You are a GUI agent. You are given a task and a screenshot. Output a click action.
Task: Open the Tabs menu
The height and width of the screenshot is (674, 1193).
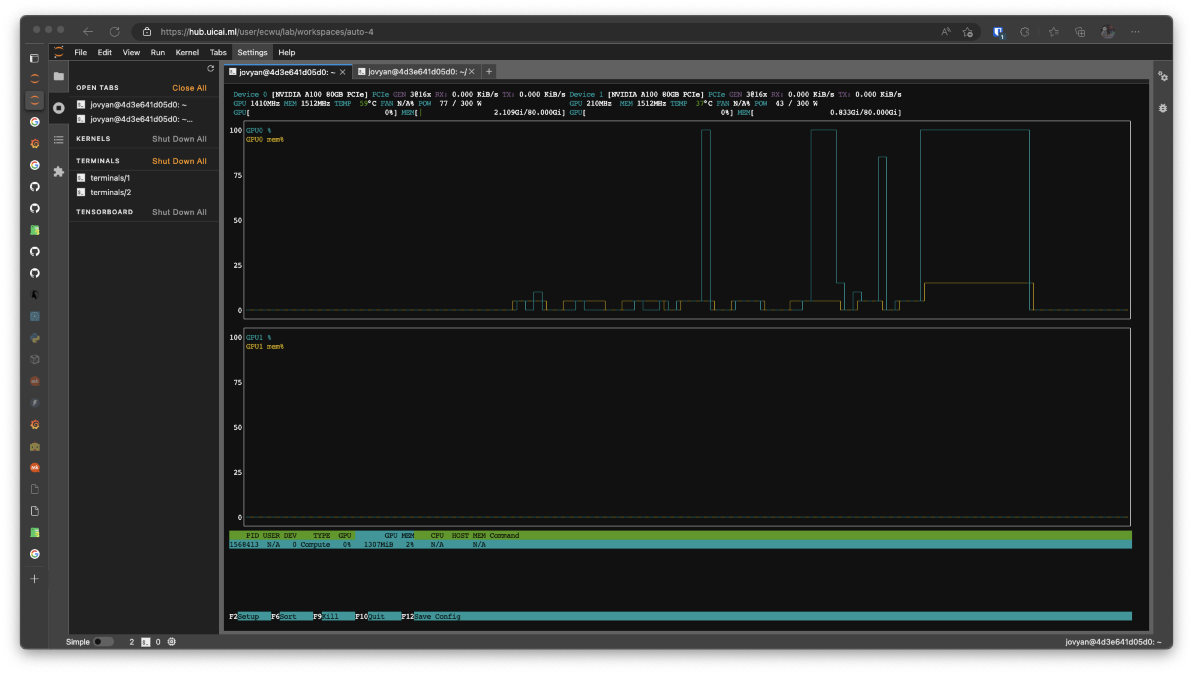tap(218, 52)
